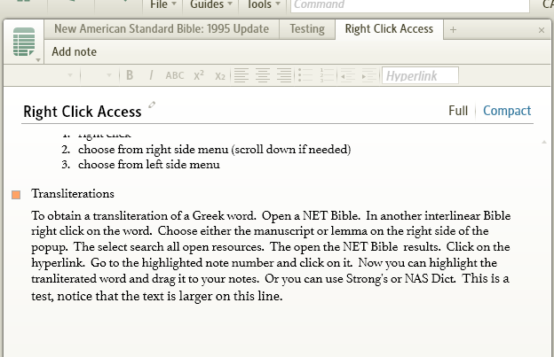
Task: Apply superscript formatting
Action: tap(199, 75)
